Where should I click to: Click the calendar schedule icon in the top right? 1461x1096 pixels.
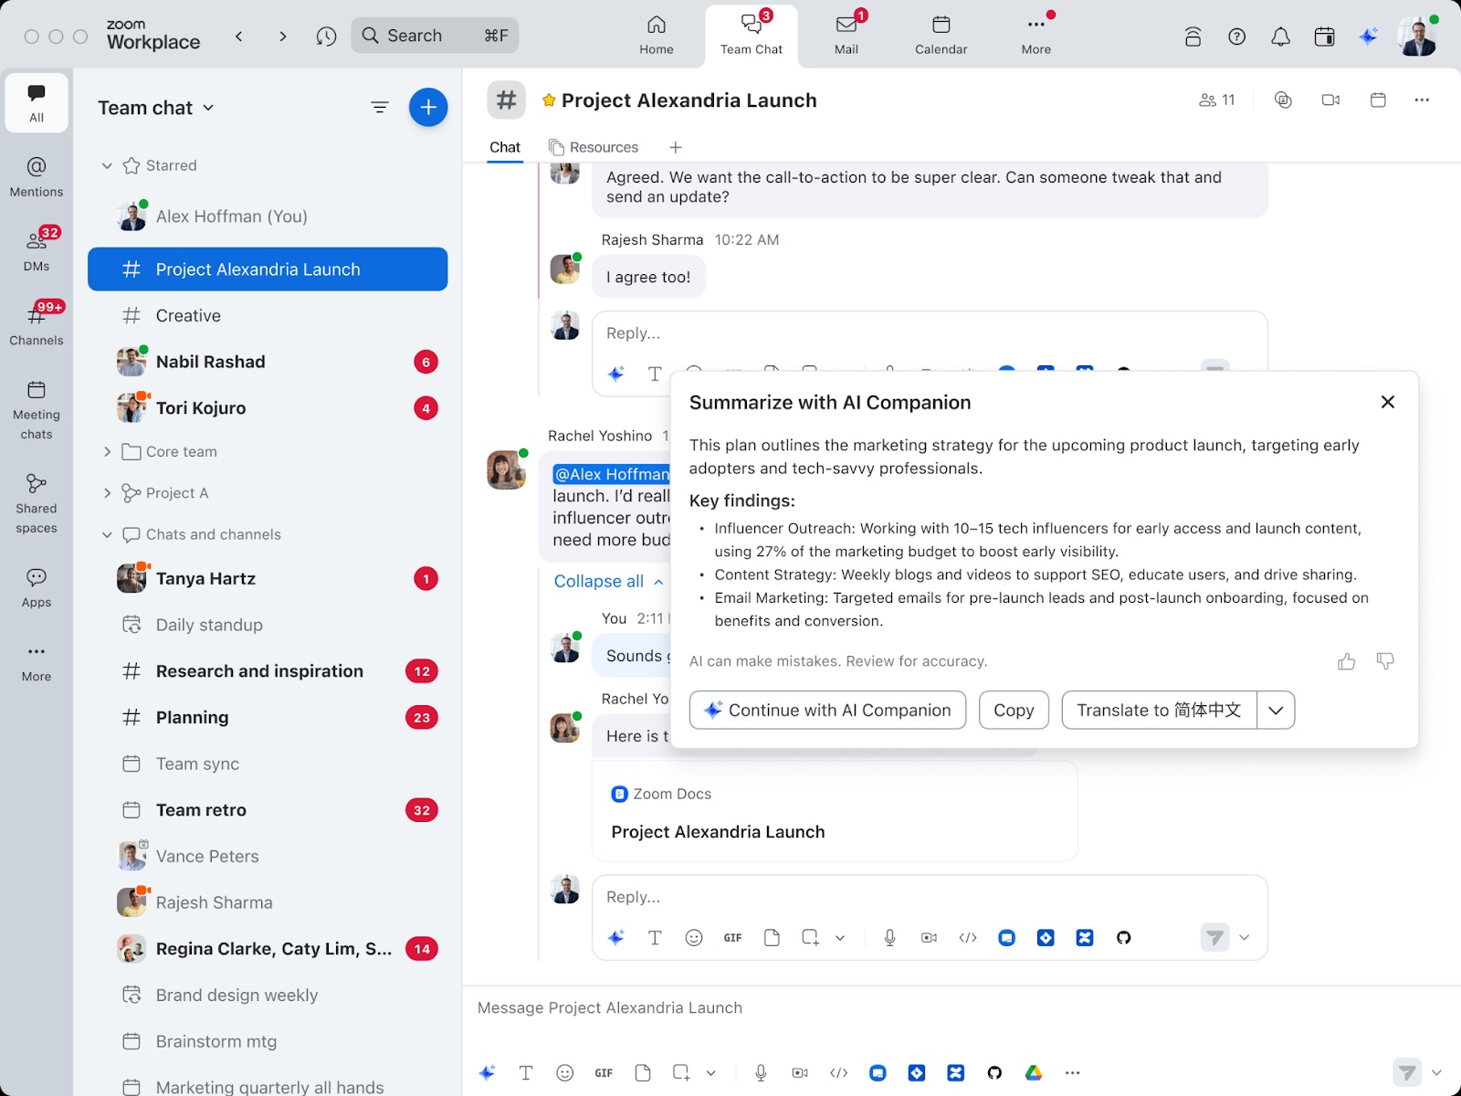pyautogui.click(x=1324, y=37)
